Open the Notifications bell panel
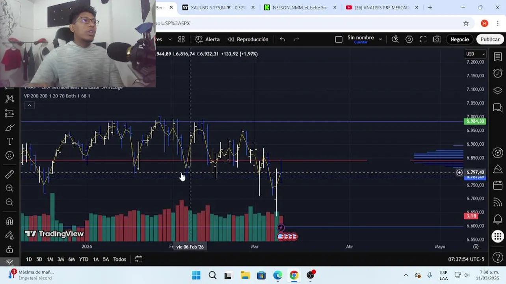 point(498,219)
